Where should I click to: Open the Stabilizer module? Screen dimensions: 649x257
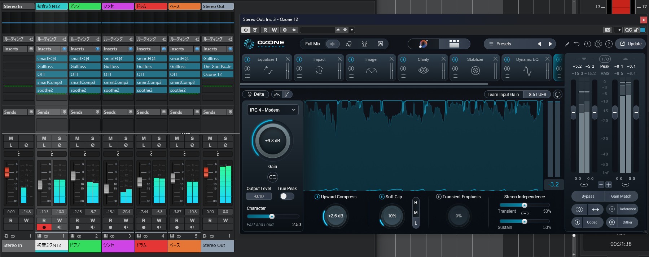click(x=475, y=71)
